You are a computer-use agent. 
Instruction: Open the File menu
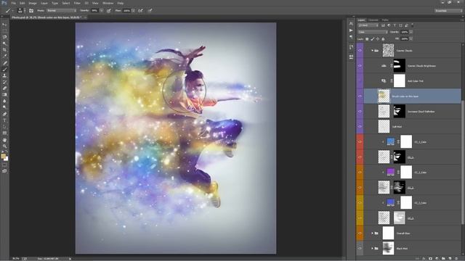[13, 3]
